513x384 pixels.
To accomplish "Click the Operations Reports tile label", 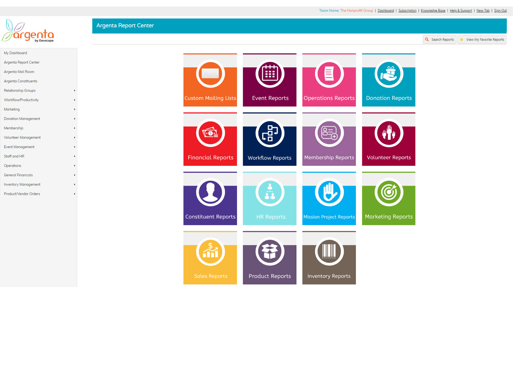I will point(329,98).
